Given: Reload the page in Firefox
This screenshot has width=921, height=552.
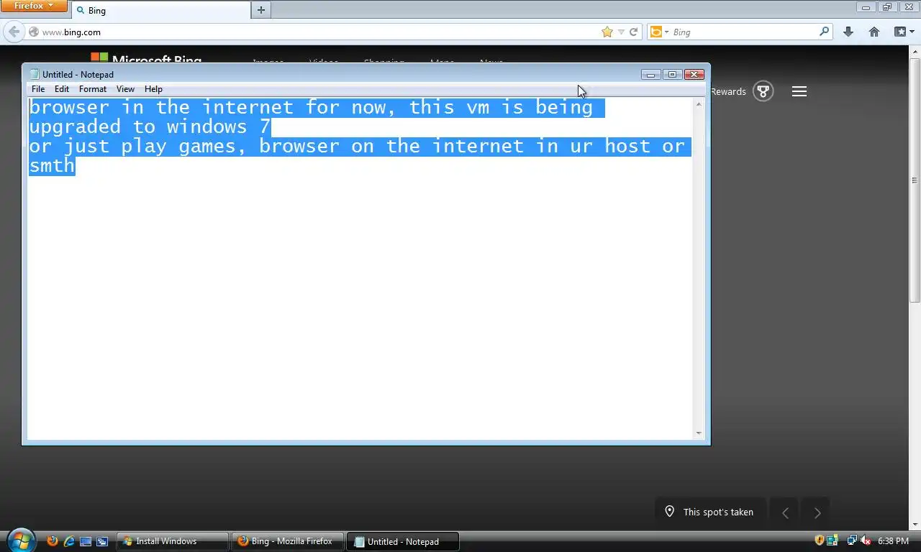Looking at the screenshot, I should 633,32.
